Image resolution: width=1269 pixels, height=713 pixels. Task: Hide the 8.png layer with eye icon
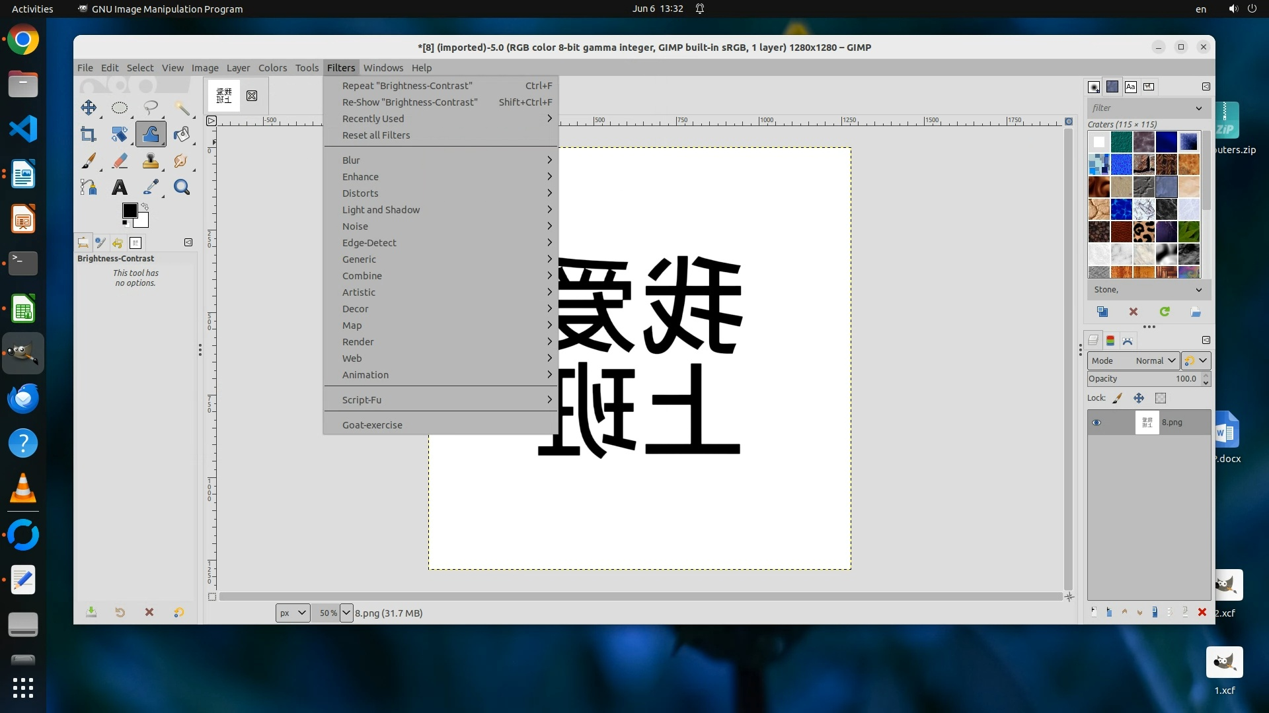(1096, 423)
